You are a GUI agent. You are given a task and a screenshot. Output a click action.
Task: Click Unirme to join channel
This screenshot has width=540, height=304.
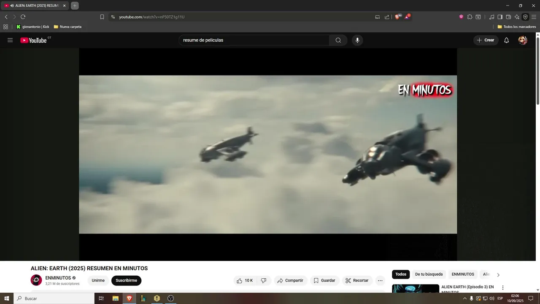(98, 280)
